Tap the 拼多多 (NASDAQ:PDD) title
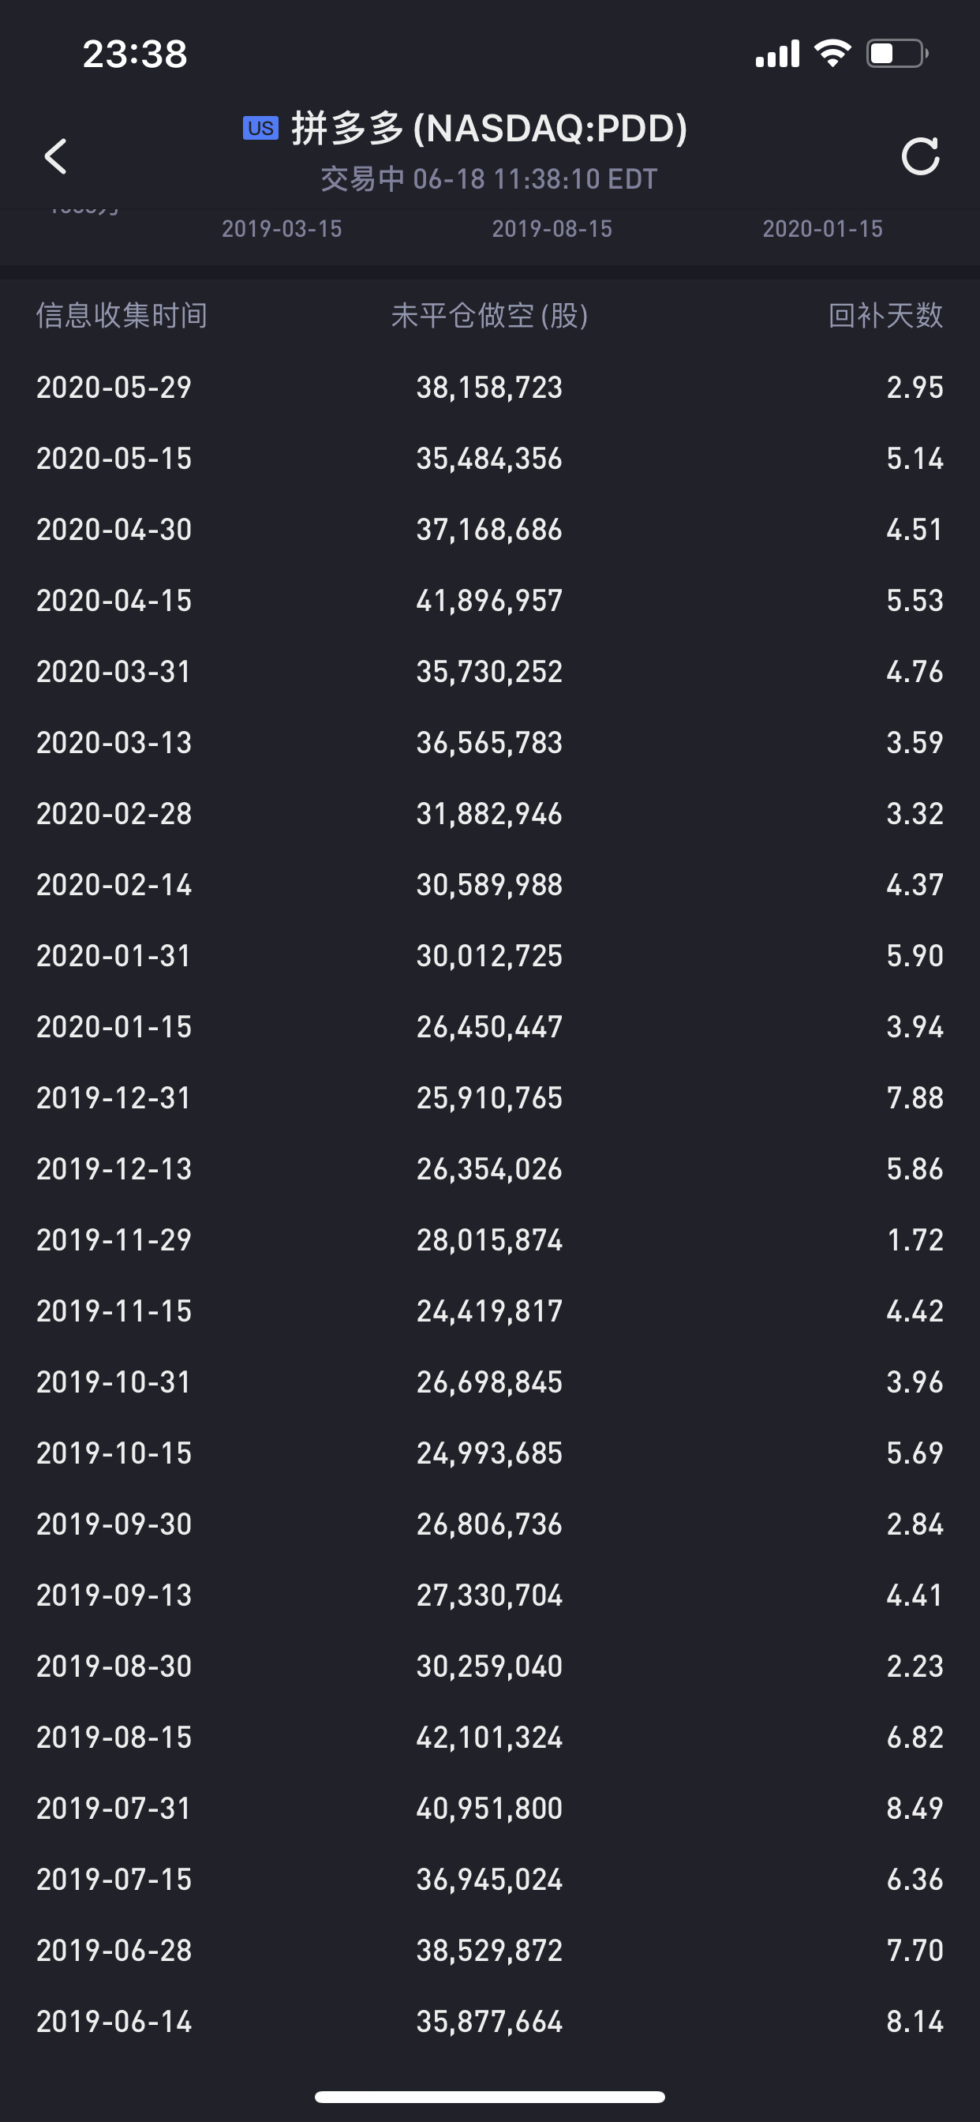This screenshot has width=980, height=2122. (x=489, y=129)
